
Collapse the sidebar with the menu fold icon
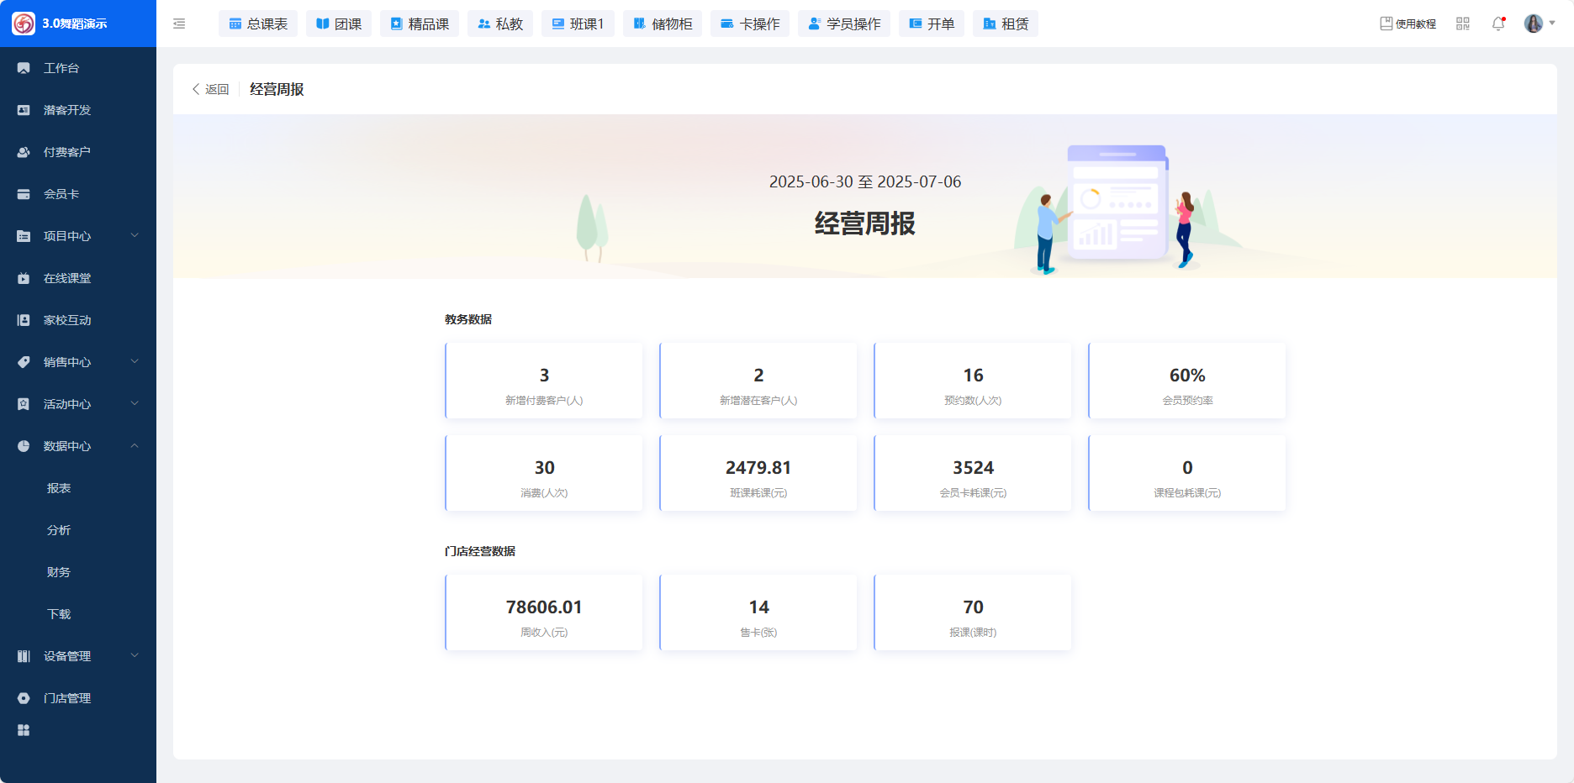coord(179,24)
